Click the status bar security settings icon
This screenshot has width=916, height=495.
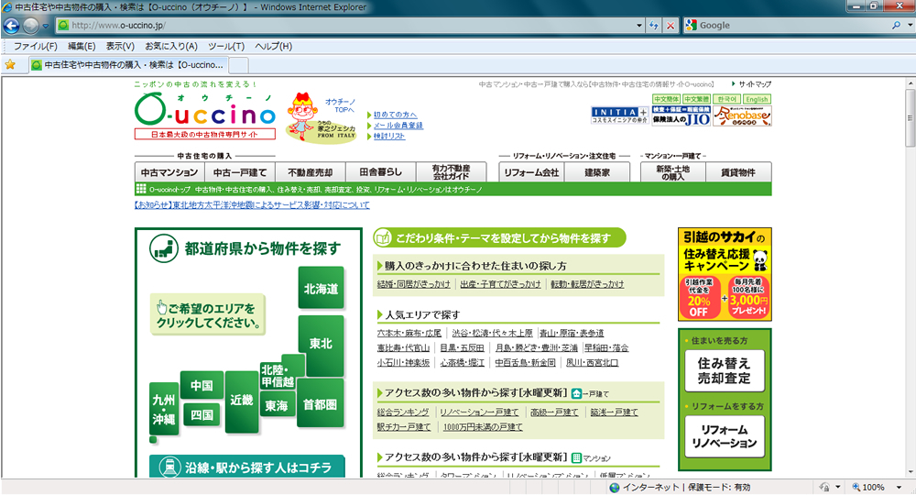pos(824,488)
